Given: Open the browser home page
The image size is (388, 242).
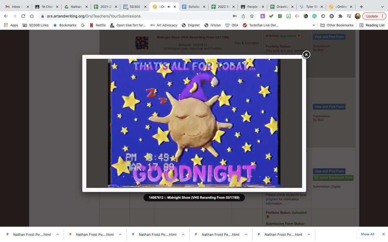Looking at the screenshot, I should pyautogui.click(x=32, y=16).
